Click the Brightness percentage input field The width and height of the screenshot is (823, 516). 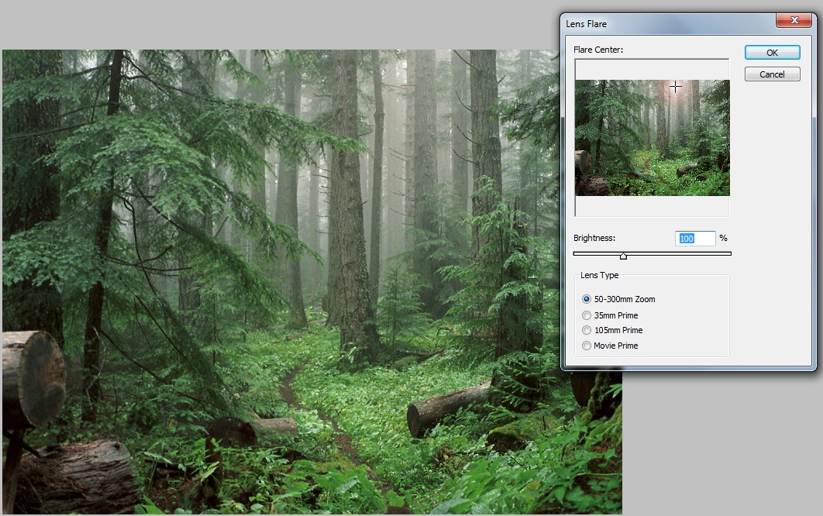click(695, 238)
